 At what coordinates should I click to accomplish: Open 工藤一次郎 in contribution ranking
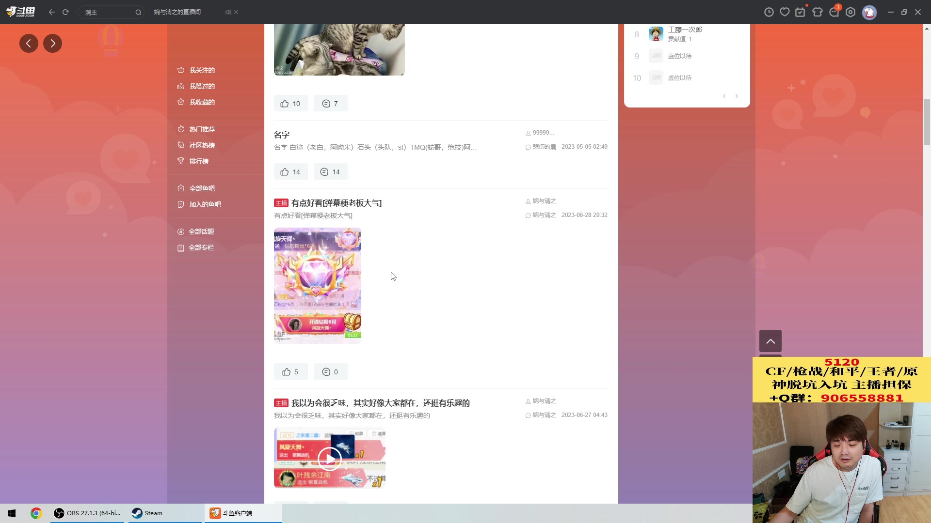point(685,30)
